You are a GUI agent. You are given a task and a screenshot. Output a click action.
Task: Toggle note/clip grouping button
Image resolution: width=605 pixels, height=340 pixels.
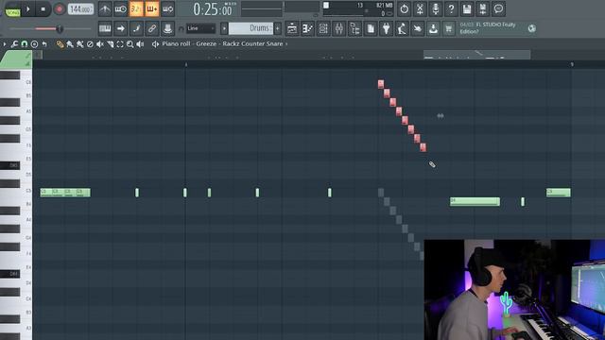(x=136, y=28)
